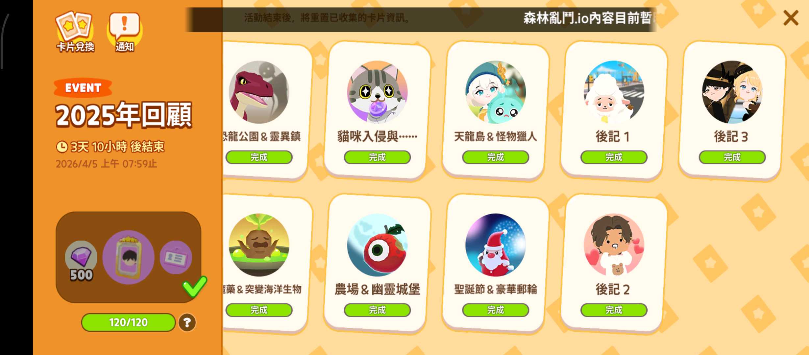
Task: Tap the question mark help icon
Action: coord(187,322)
